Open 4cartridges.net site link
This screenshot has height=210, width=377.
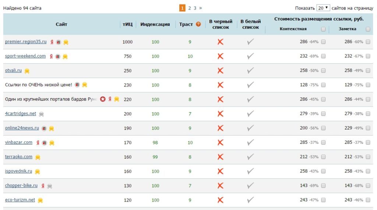click(21, 113)
